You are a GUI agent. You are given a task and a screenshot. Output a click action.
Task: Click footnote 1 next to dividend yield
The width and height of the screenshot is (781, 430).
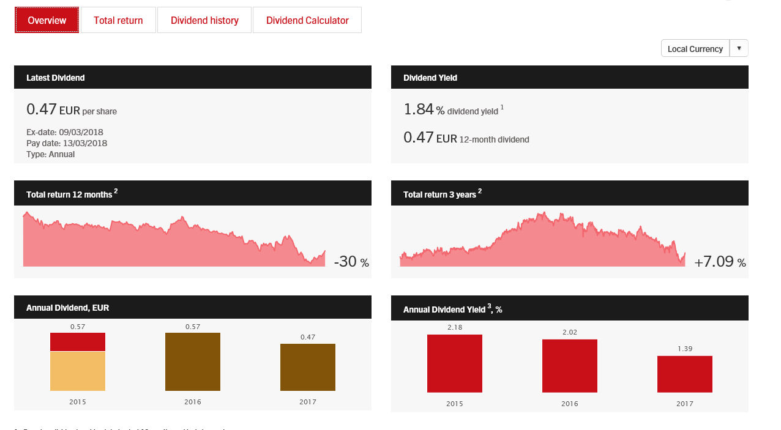(x=502, y=107)
